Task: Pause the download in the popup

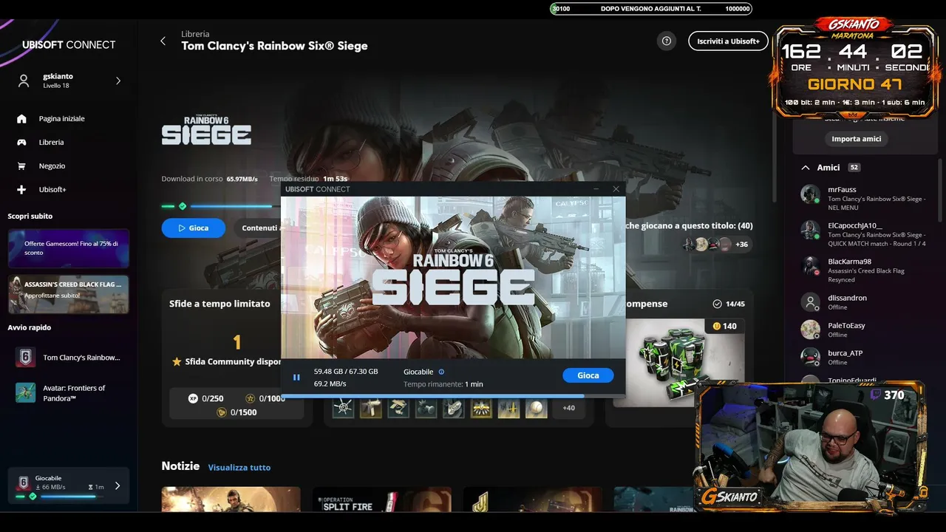Action: (296, 377)
